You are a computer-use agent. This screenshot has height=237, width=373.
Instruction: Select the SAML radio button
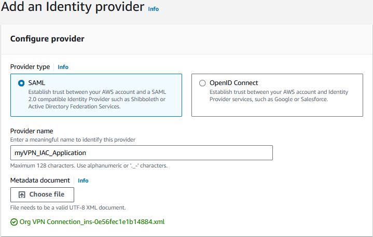21,83
